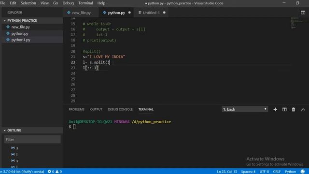
Task: Open the Debug menu
Action: tap(68, 3)
